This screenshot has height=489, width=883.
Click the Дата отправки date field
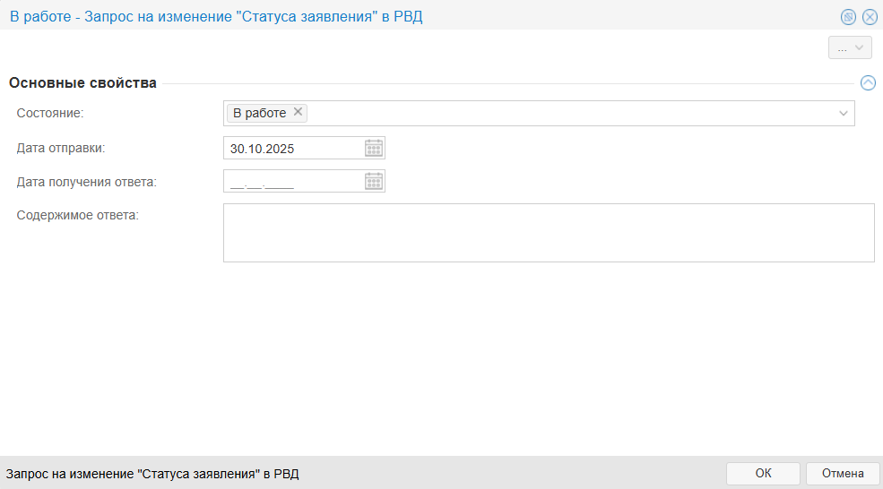tap(293, 149)
